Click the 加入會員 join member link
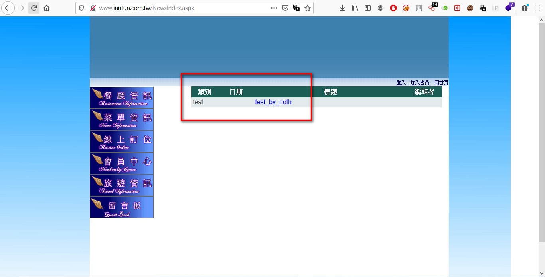Screen dimensions: 545x277 (x=420, y=83)
